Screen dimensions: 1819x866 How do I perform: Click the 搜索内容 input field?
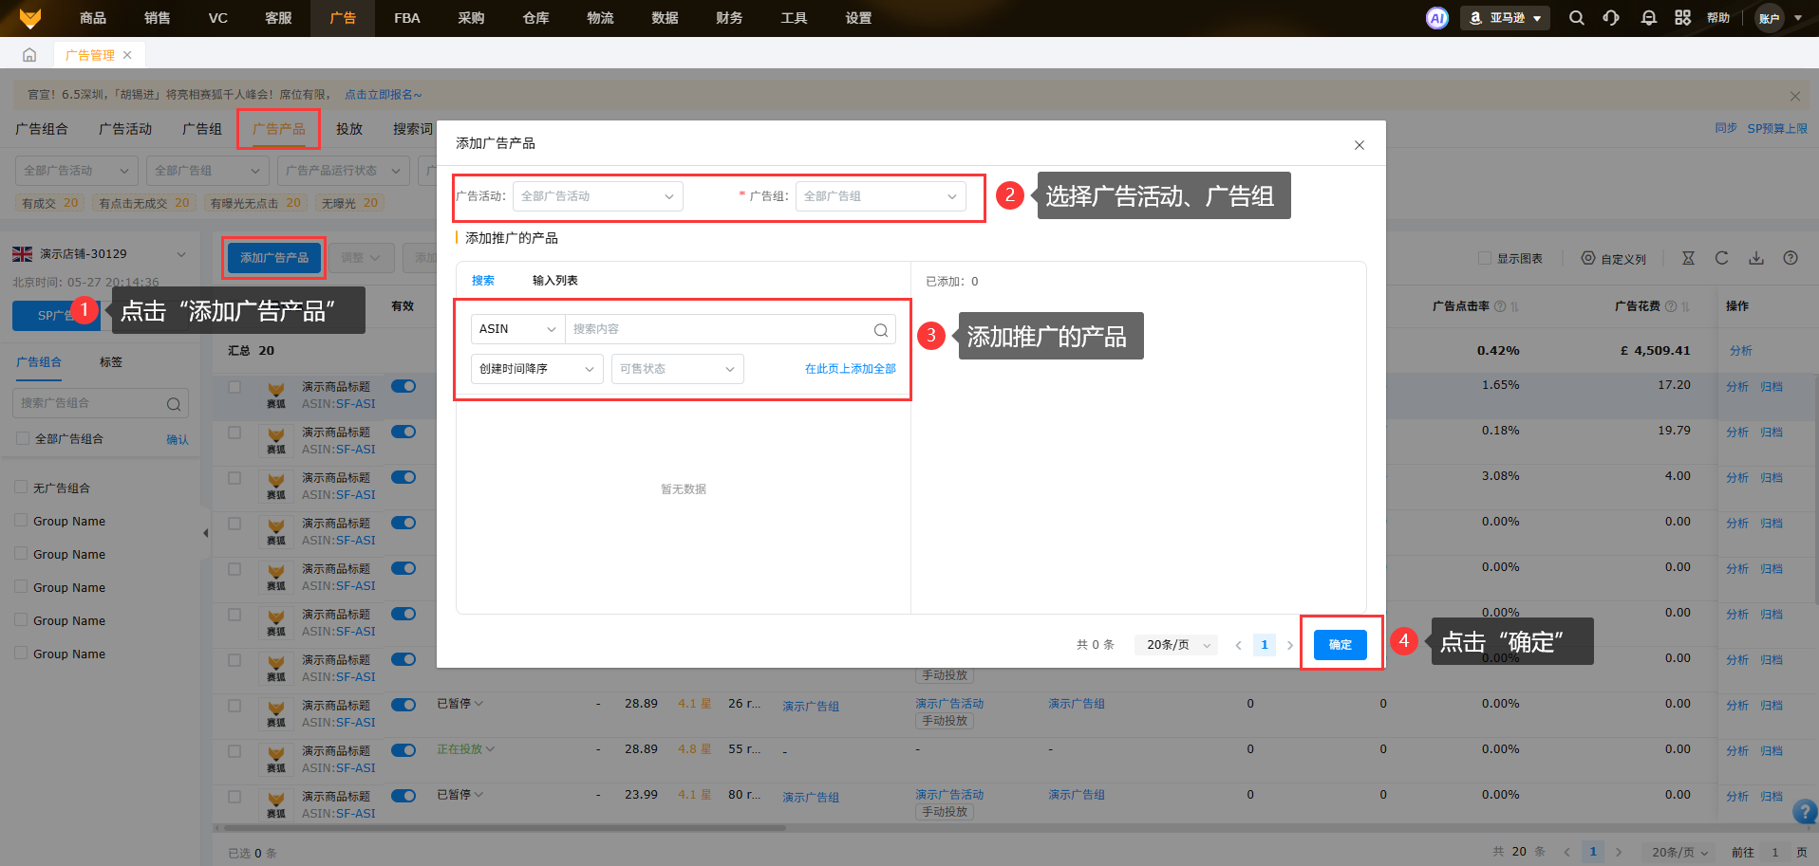click(x=717, y=329)
